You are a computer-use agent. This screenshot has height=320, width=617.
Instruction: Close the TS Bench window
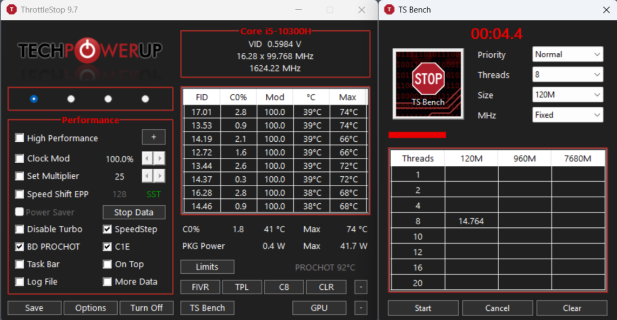(x=606, y=10)
